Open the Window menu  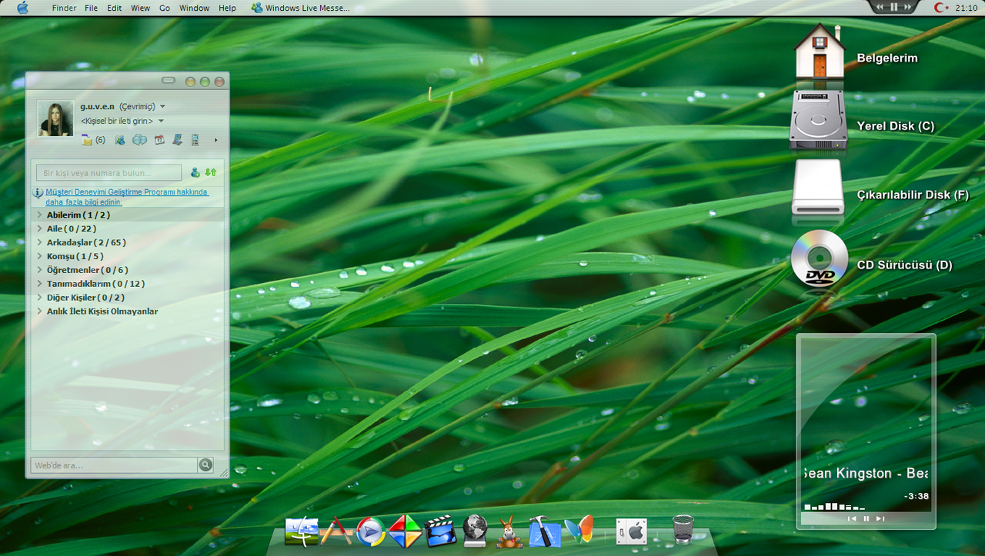click(194, 8)
